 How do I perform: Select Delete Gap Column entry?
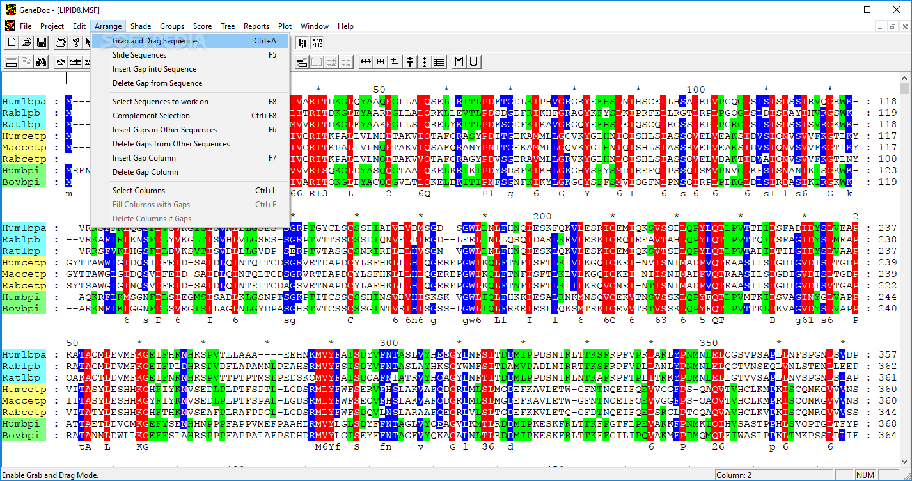pyautogui.click(x=191, y=172)
